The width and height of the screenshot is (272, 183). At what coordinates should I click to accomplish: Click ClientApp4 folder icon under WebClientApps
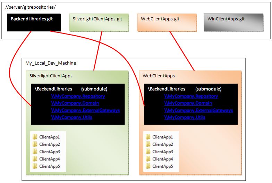(x=148, y=159)
